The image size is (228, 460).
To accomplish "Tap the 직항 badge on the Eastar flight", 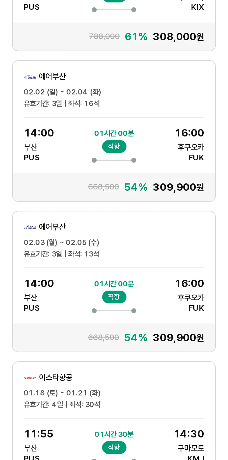I will coord(114,448).
